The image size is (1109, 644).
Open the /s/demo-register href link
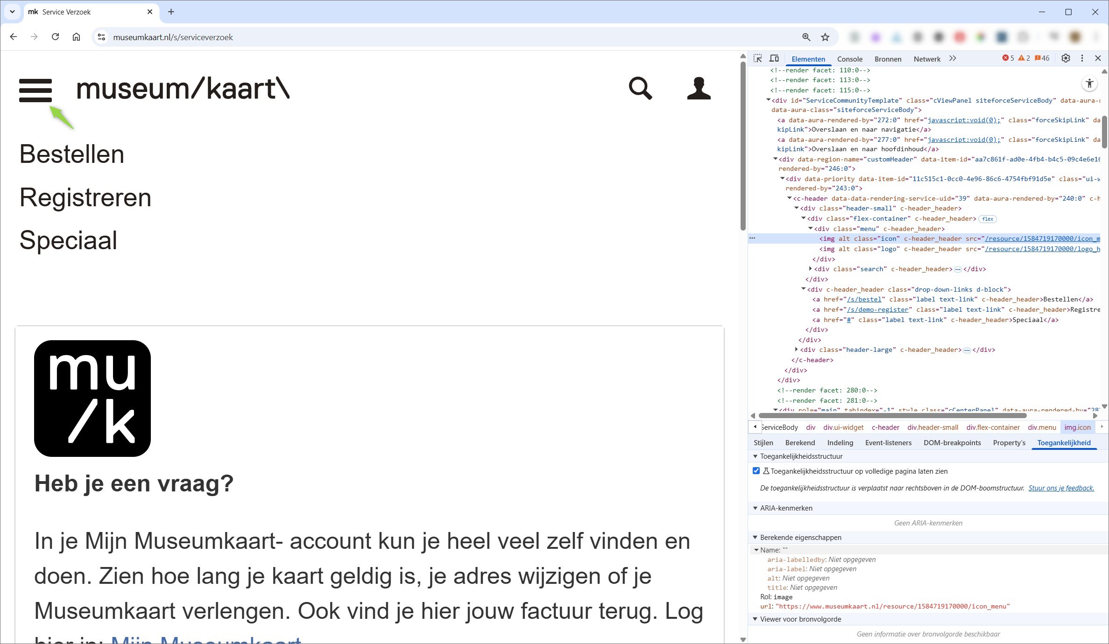pos(877,309)
